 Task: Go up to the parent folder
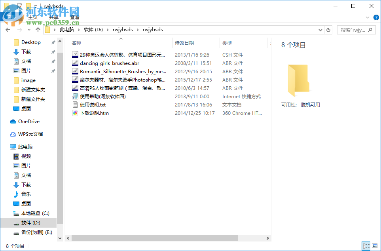38,30
